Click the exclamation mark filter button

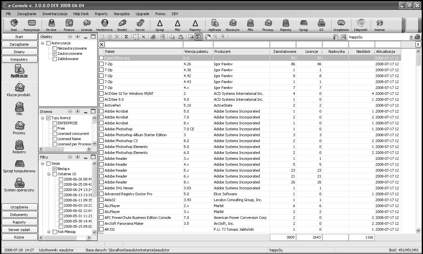click(418, 45)
